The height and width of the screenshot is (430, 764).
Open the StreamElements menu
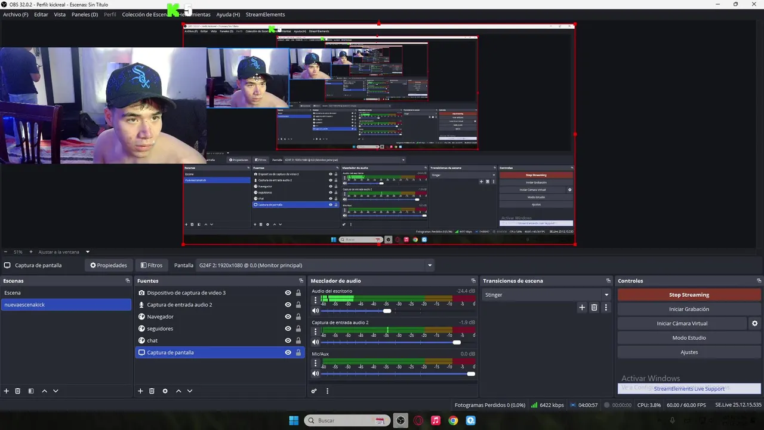point(265,14)
